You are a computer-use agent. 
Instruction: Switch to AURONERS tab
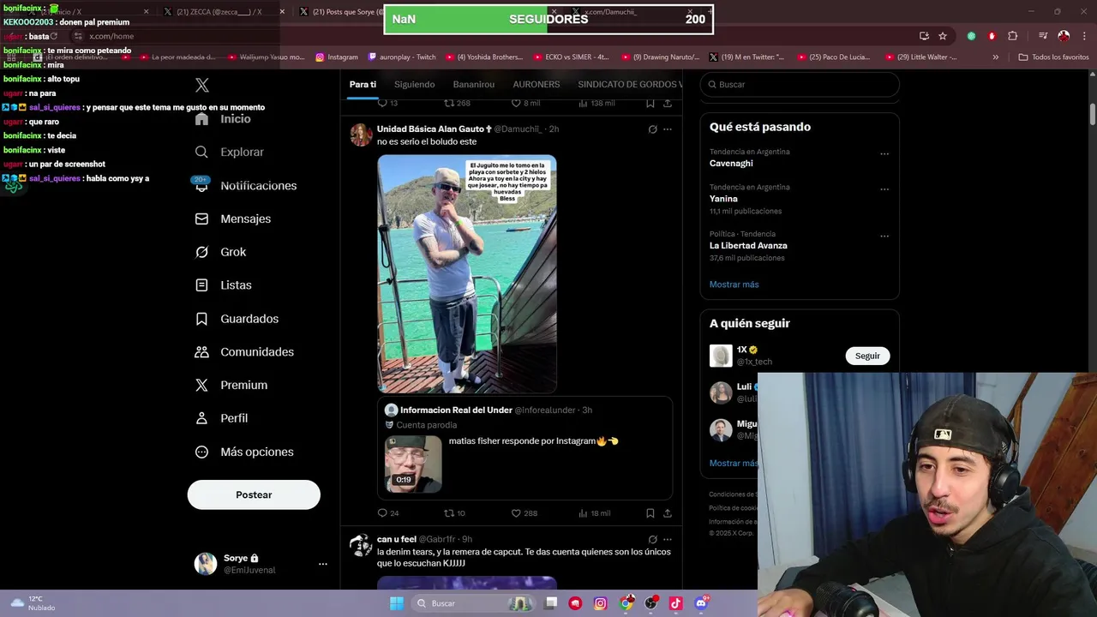(x=536, y=84)
